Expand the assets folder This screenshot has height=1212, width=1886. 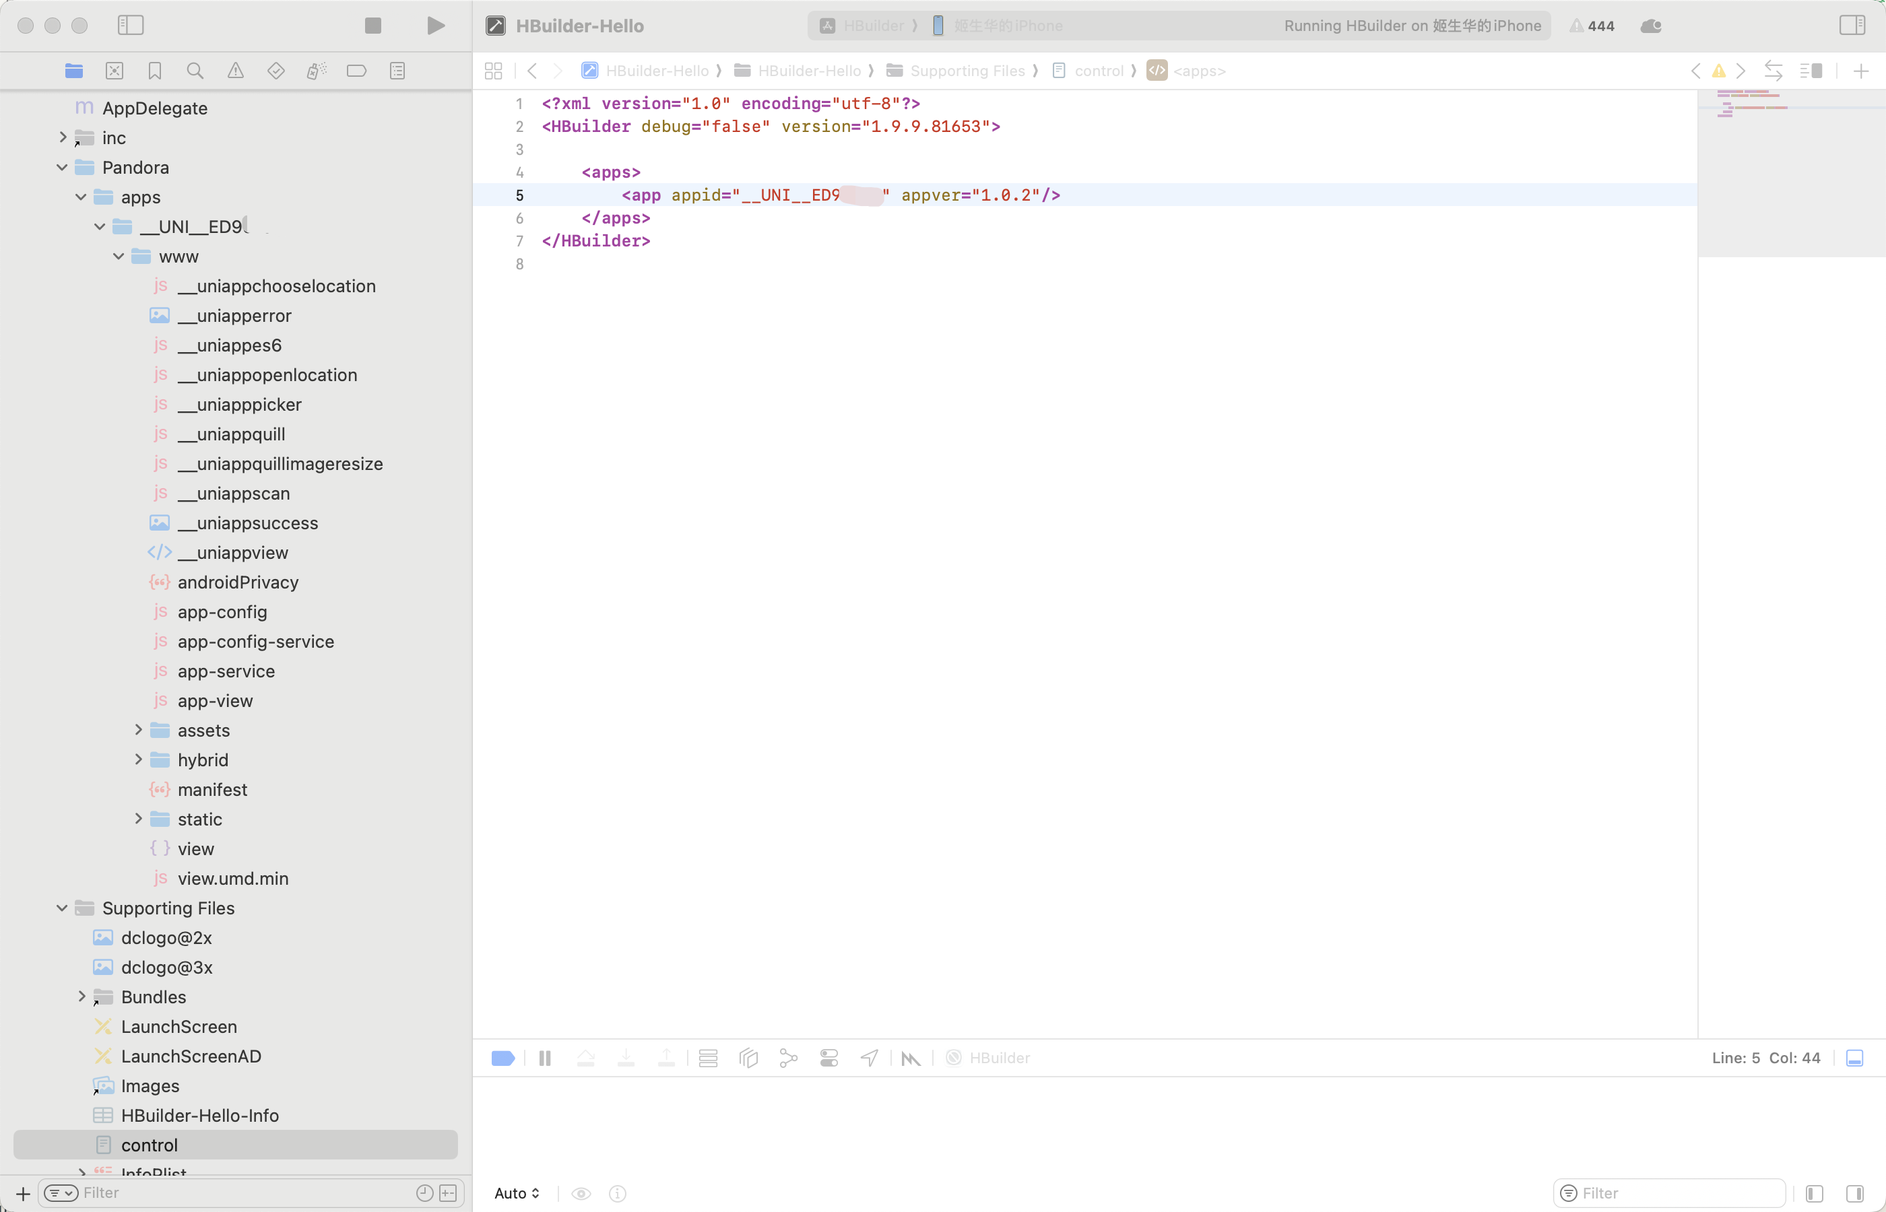[x=139, y=731]
